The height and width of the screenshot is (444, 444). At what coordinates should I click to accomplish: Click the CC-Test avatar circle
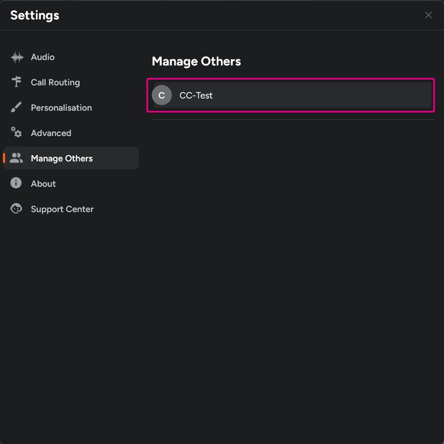[x=162, y=95]
